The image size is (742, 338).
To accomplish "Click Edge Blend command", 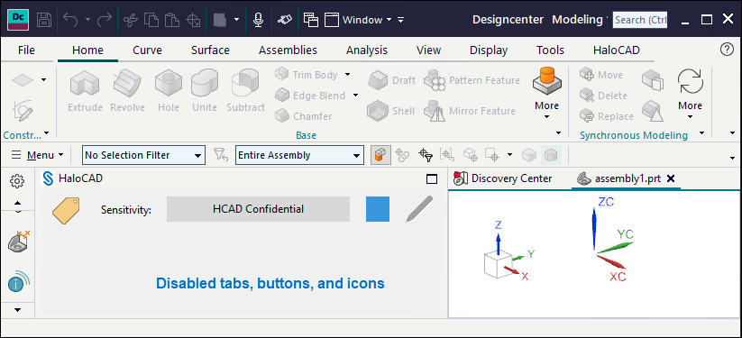I will tap(310, 96).
